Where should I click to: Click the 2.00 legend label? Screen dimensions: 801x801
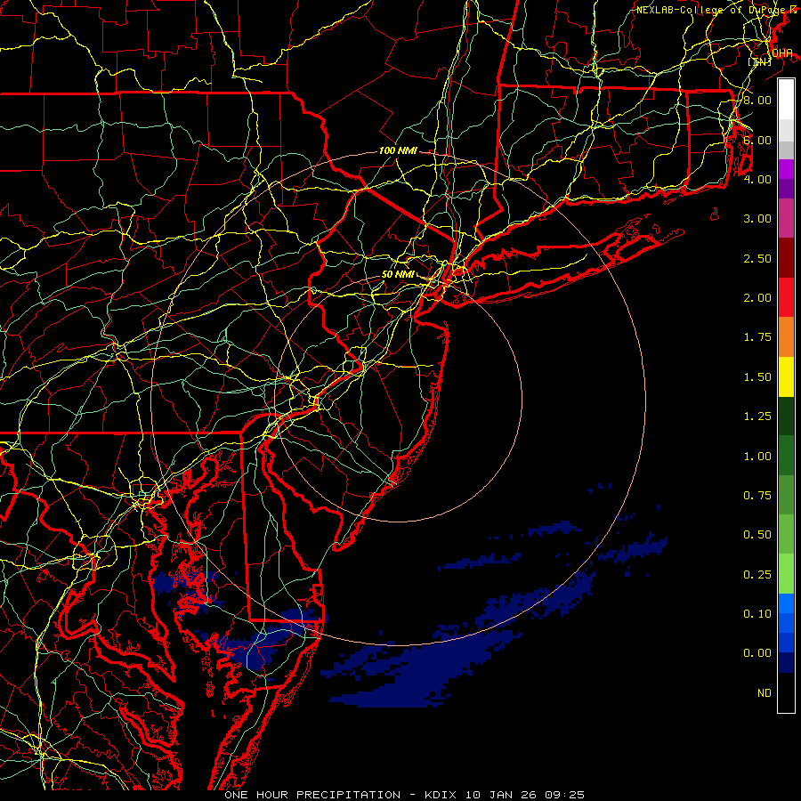coord(757,298)
